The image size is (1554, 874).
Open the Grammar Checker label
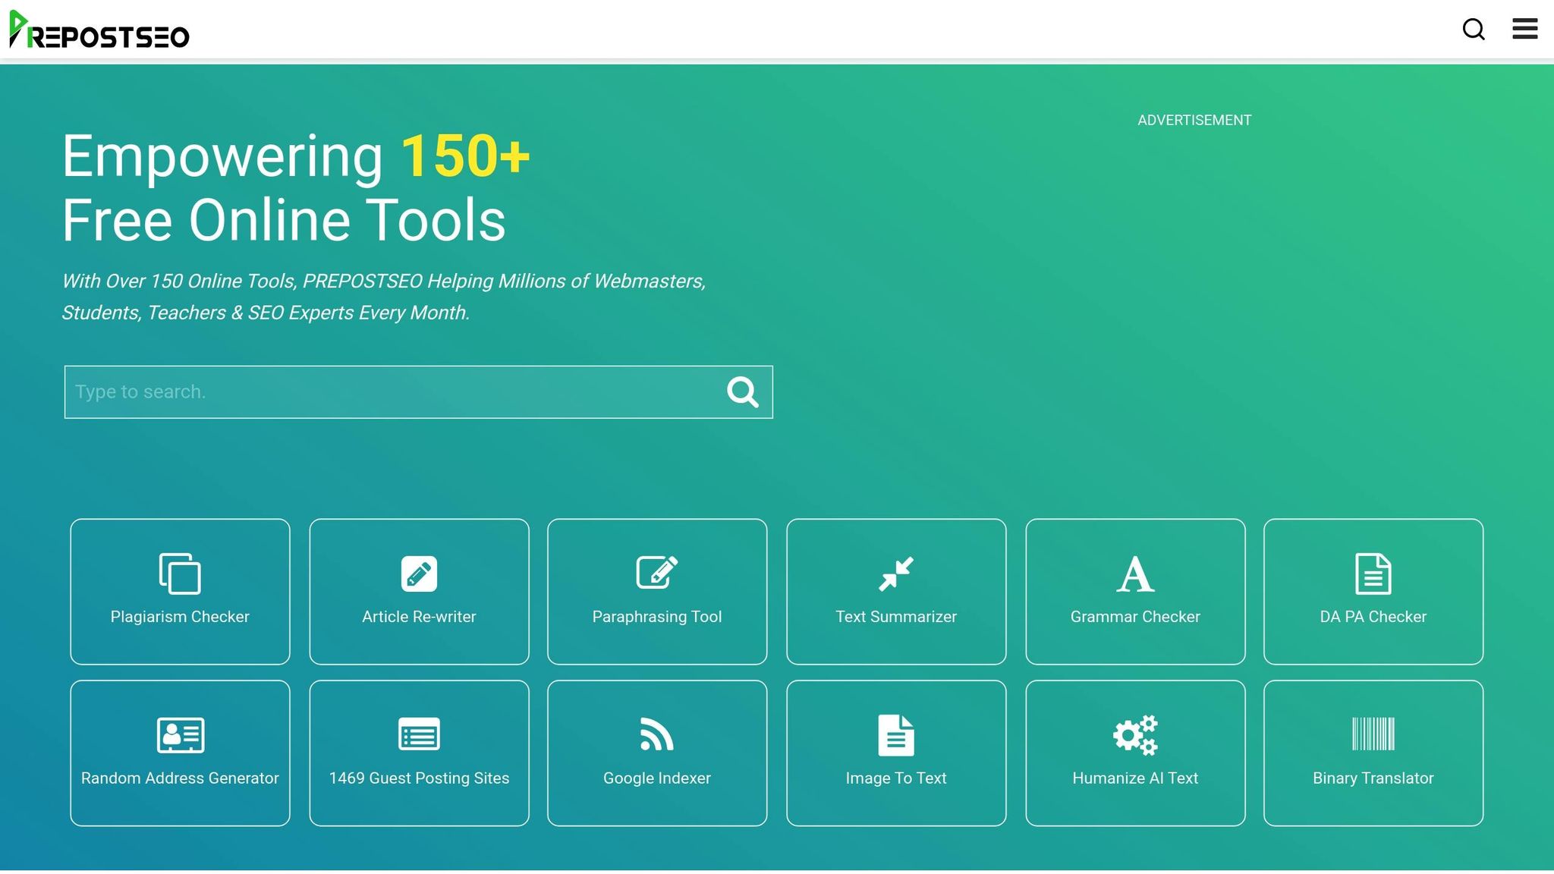1135,617
